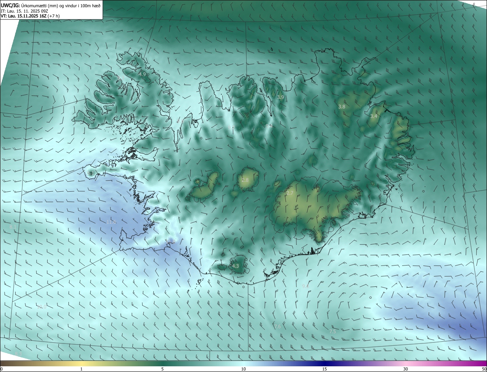
Task: Click the 2.7 value on the large glacier
Action: point(290,193)
